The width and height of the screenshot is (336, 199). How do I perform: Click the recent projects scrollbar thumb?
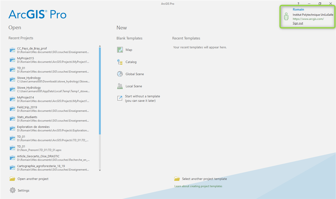[100, 91]
